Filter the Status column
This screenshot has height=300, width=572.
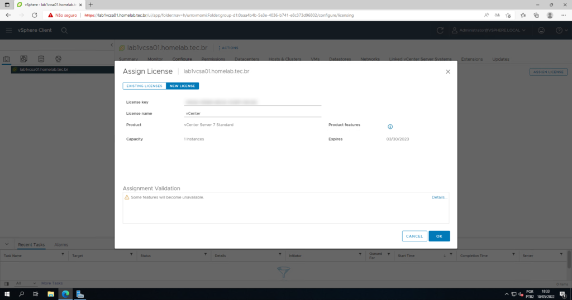click(x=206, y=254)
